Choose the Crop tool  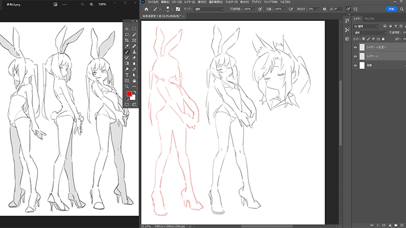point(127,41)
